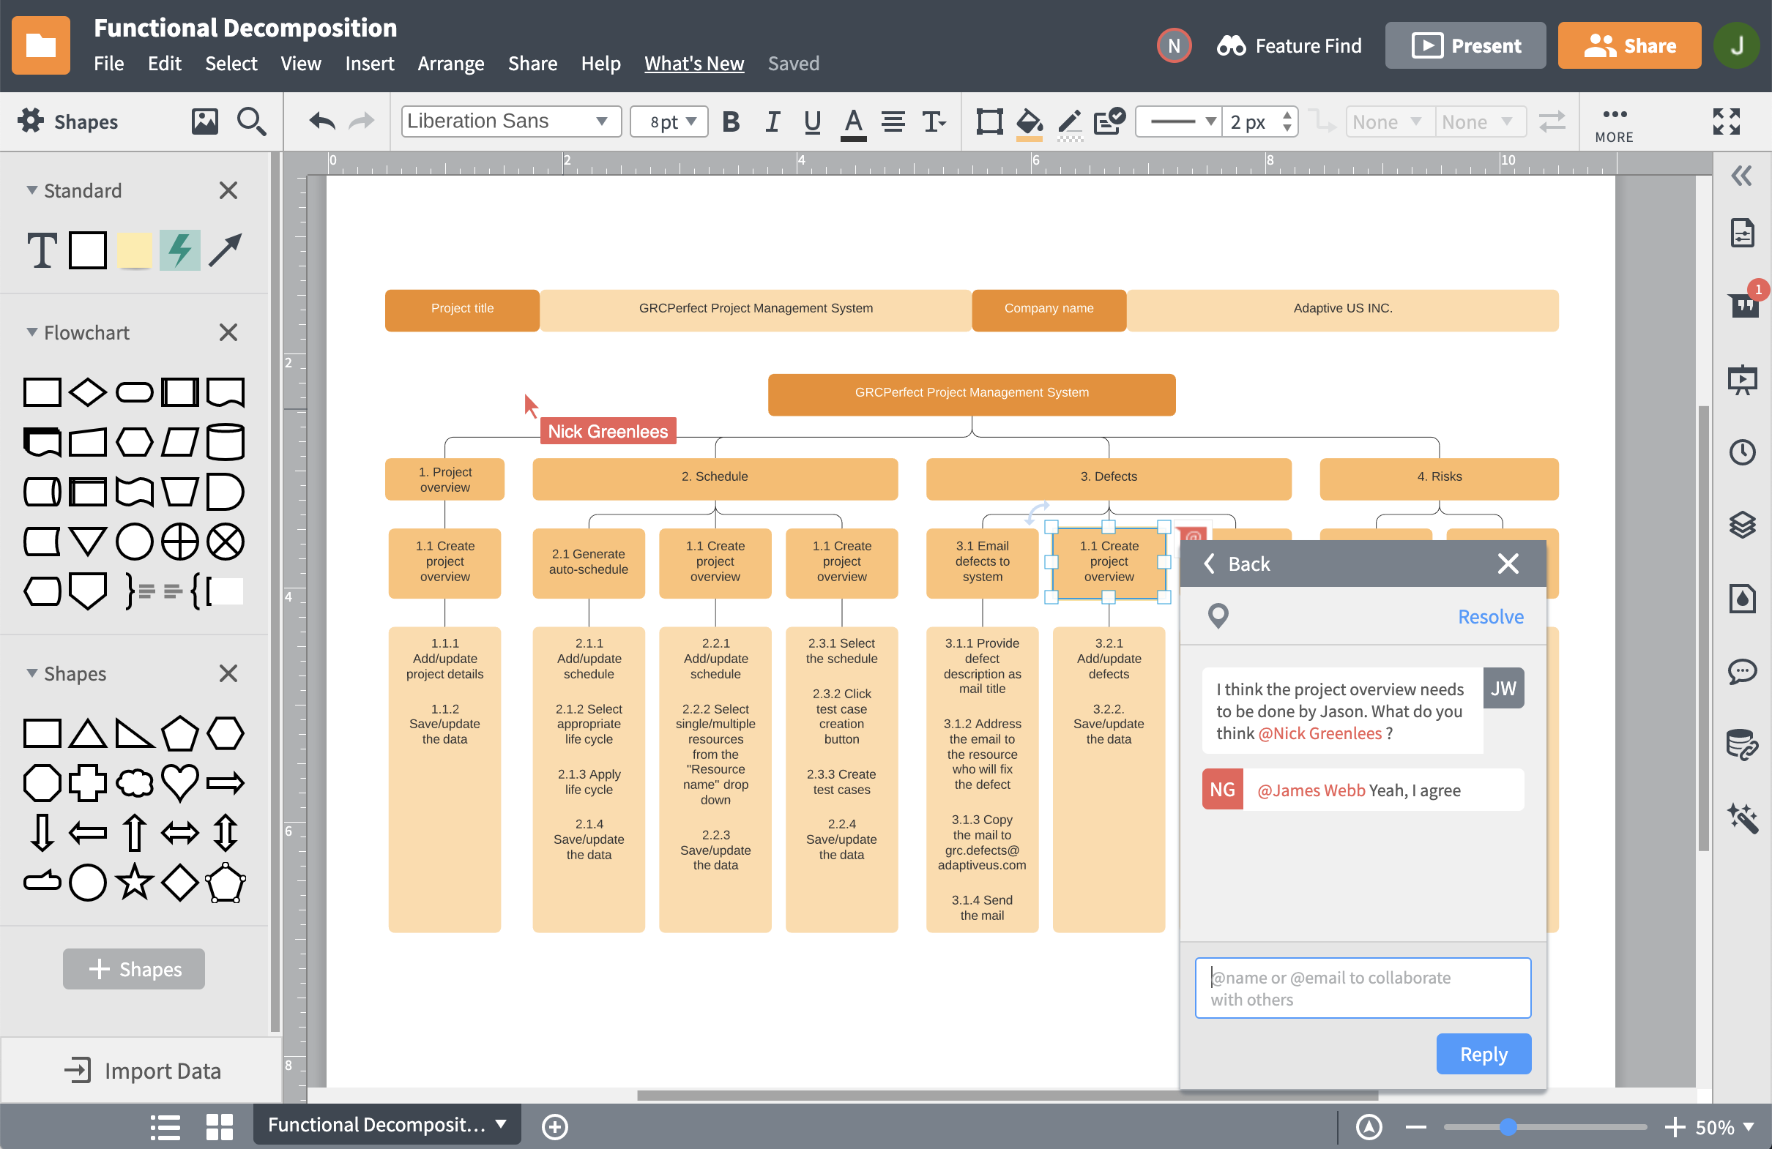1772x1149 pixels.
Task: Open the fill color swatch picker
Action: coord(1029,121)
